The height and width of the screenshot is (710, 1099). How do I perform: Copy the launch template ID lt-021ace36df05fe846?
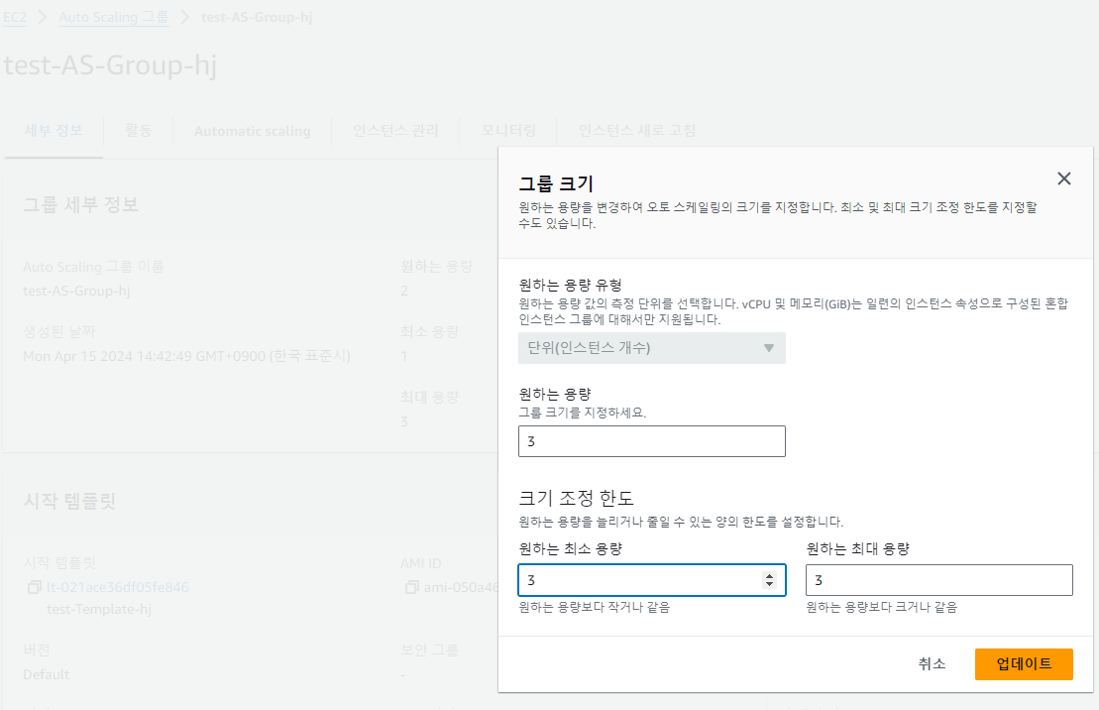34,587
